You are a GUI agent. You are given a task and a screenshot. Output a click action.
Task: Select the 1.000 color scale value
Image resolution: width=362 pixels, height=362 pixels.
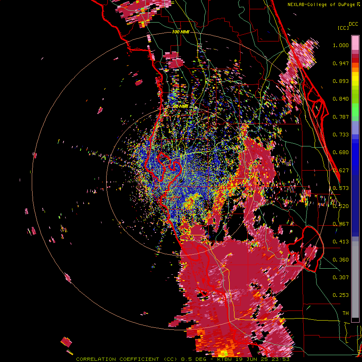tap(341, 45)
